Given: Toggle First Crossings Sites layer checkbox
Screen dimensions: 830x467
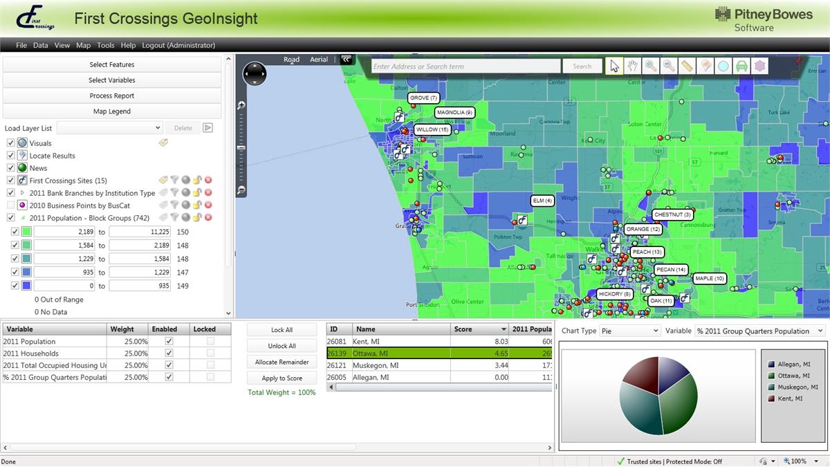Looking at the screenshot, I should pos(10,181).
